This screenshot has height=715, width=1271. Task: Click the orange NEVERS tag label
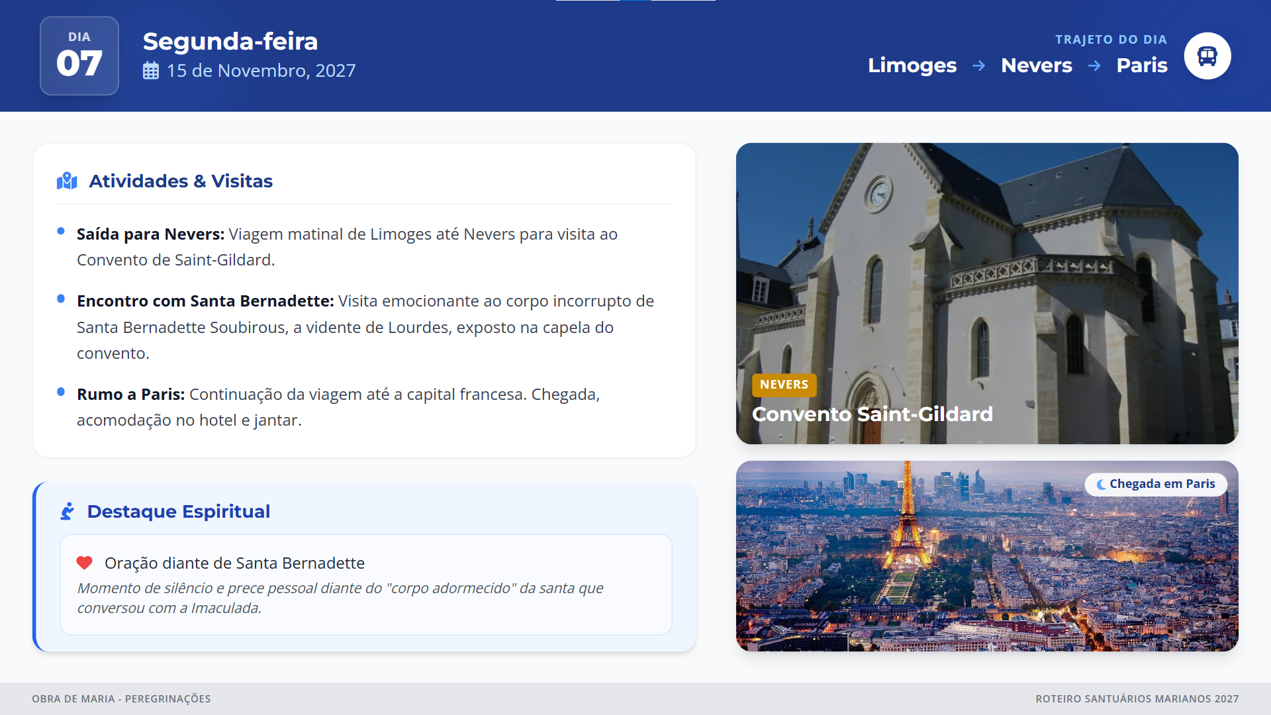[x=784, y=385]
